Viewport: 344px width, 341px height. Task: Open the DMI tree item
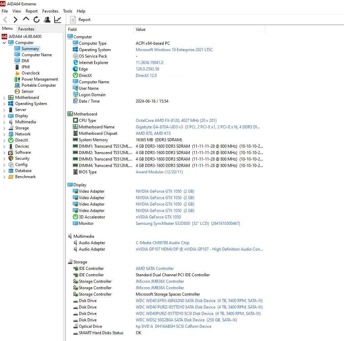pyautogui.click(x=25, y=61)
